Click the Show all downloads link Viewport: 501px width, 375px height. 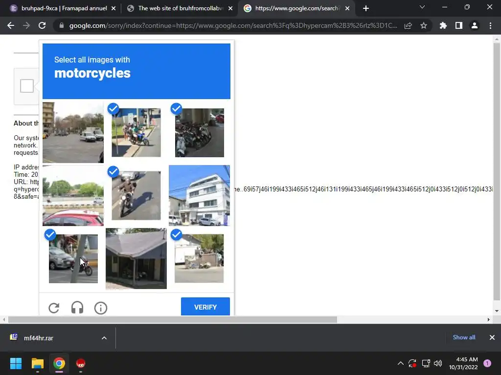coord(464,337)
